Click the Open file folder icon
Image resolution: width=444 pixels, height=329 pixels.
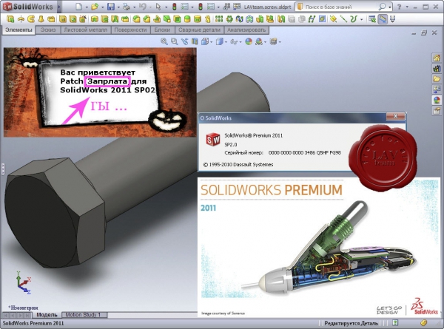[95, 7]
